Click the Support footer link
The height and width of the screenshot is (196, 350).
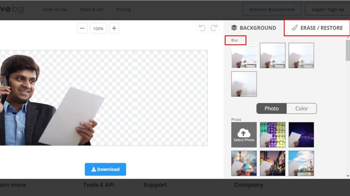[x=155, y=185]
